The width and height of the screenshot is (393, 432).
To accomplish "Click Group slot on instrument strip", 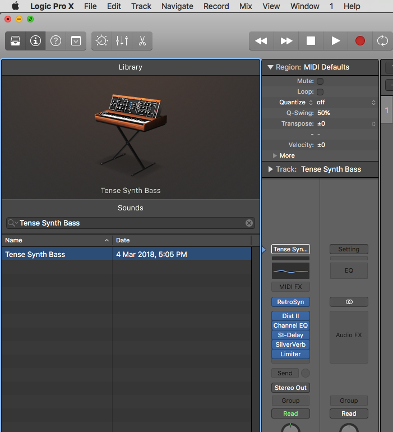I will (290, 401).
